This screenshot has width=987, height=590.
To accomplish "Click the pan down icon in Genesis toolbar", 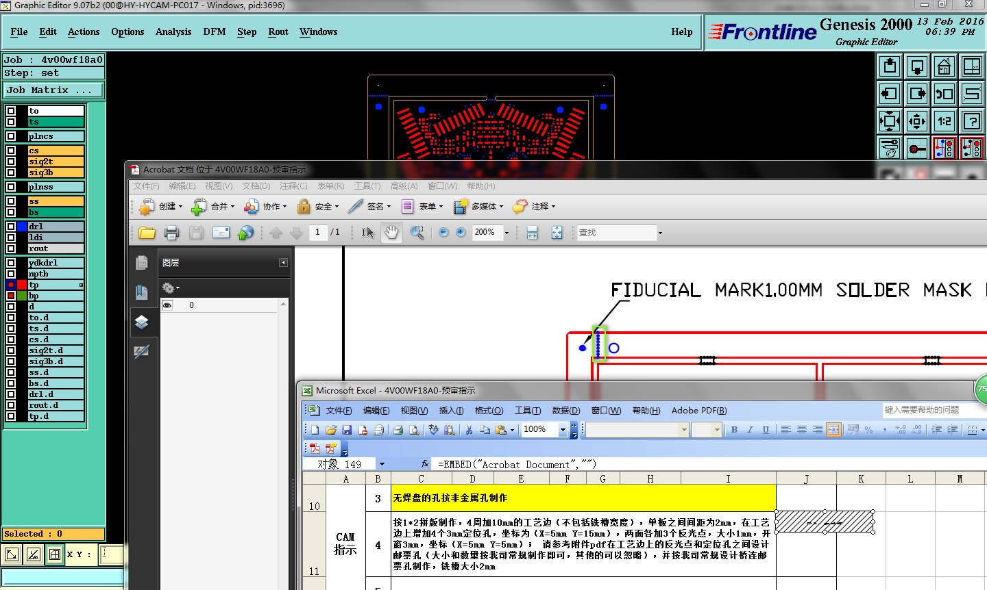I will click(917, 66).
